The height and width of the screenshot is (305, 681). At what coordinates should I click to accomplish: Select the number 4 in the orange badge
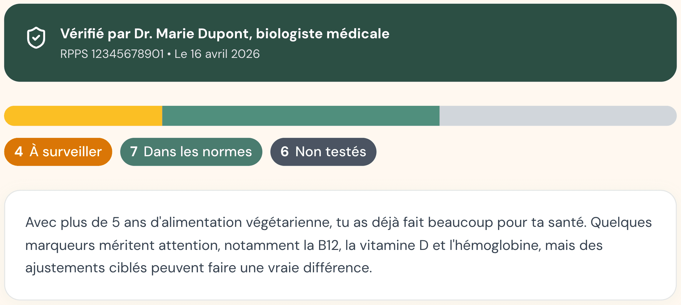[19, 152]
